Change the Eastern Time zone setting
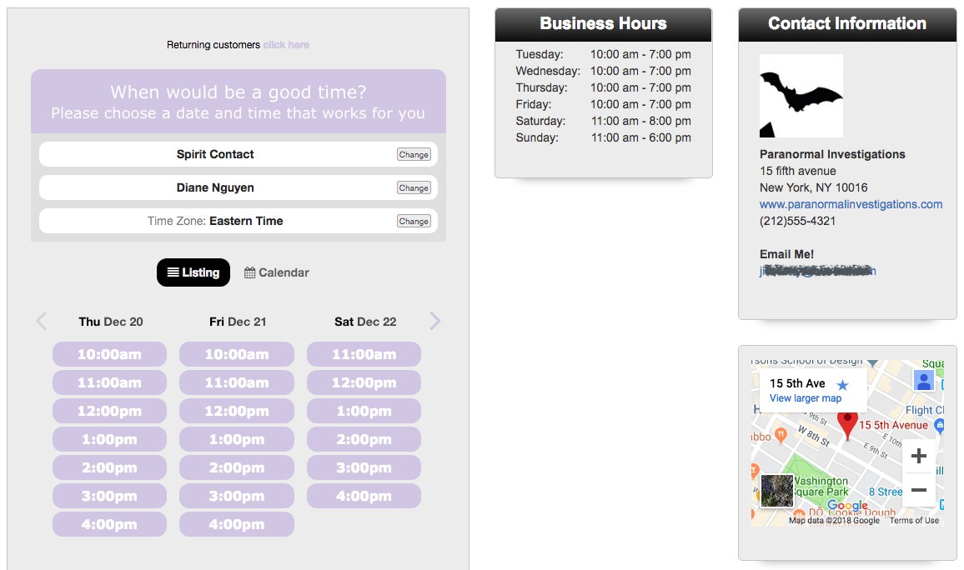The height and width of the screenshot is (570, 964). coord(414,221)
